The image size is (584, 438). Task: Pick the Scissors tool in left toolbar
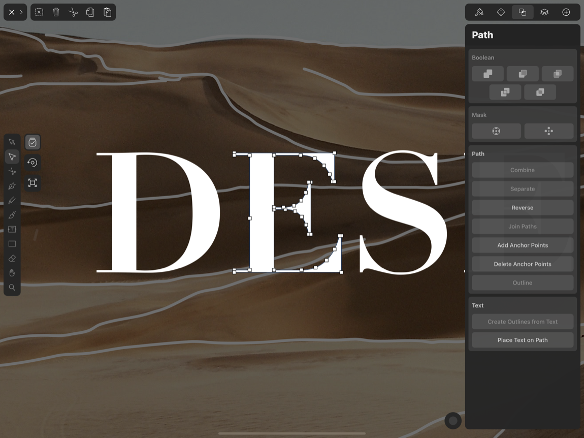tap(12, 171)
